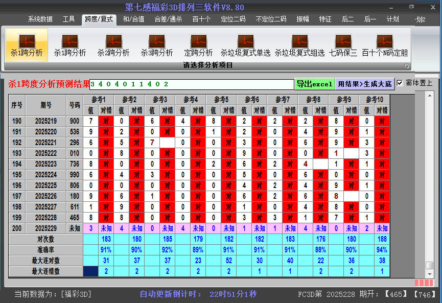
Task: Click the vertical scrollbar of results table
Action: 429,179
